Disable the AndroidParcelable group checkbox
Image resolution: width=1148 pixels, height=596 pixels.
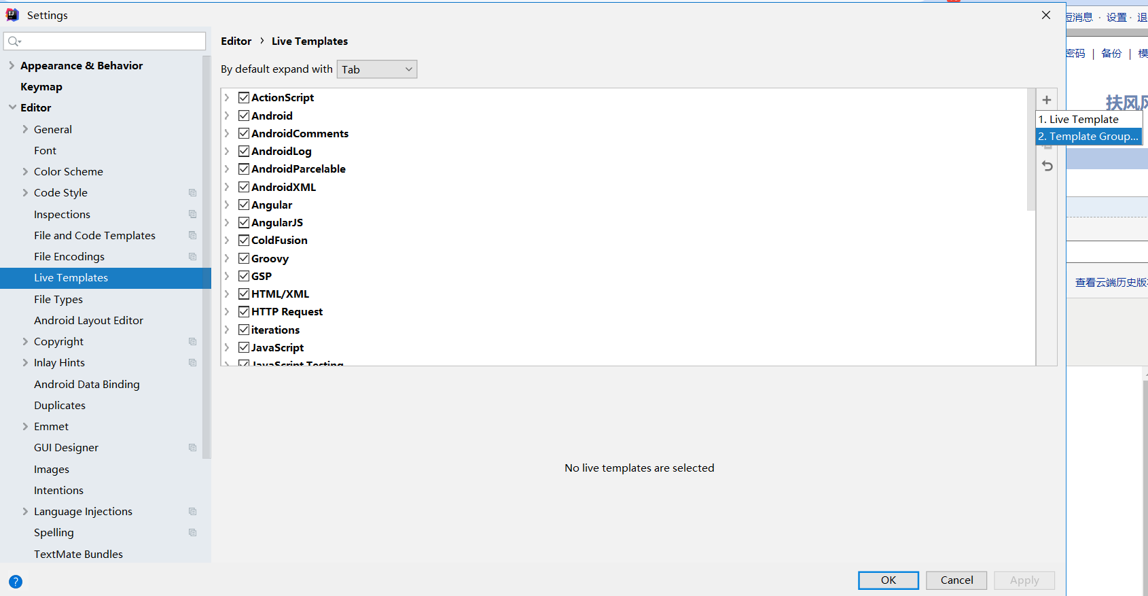(x=244, y=169)
